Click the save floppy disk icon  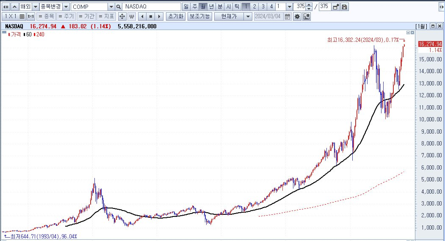point(344,7)
